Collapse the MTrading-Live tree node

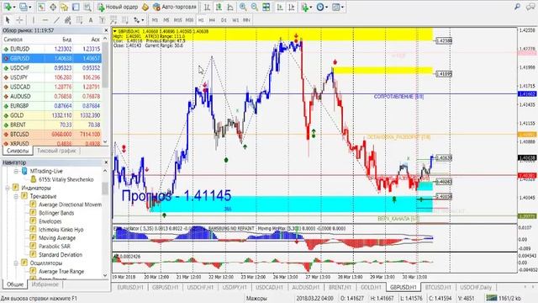pos(16,171)
